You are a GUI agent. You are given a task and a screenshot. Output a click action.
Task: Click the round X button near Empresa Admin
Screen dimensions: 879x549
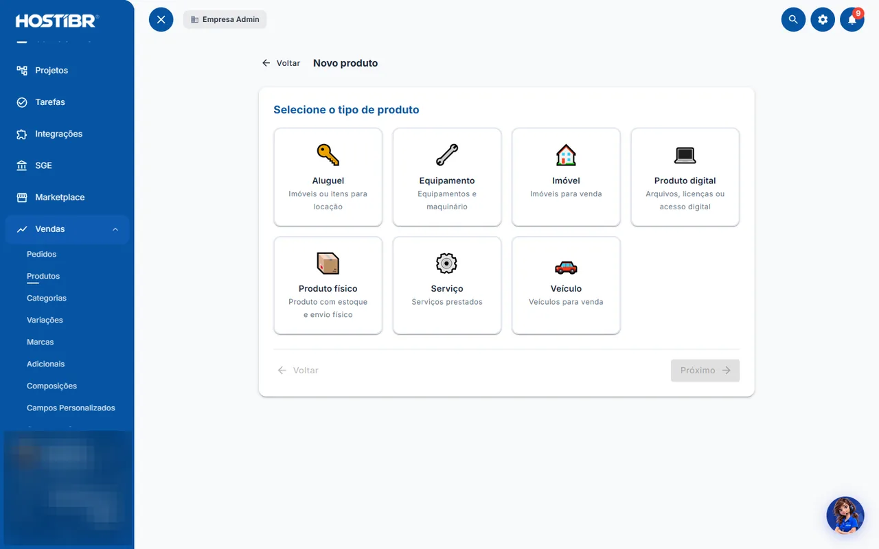[x=161, y=19]
